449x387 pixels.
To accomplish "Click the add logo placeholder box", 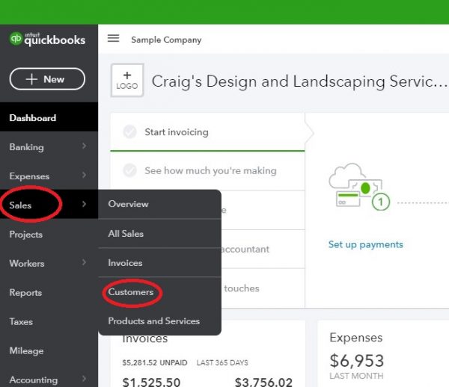I will [x=127, y=81].
